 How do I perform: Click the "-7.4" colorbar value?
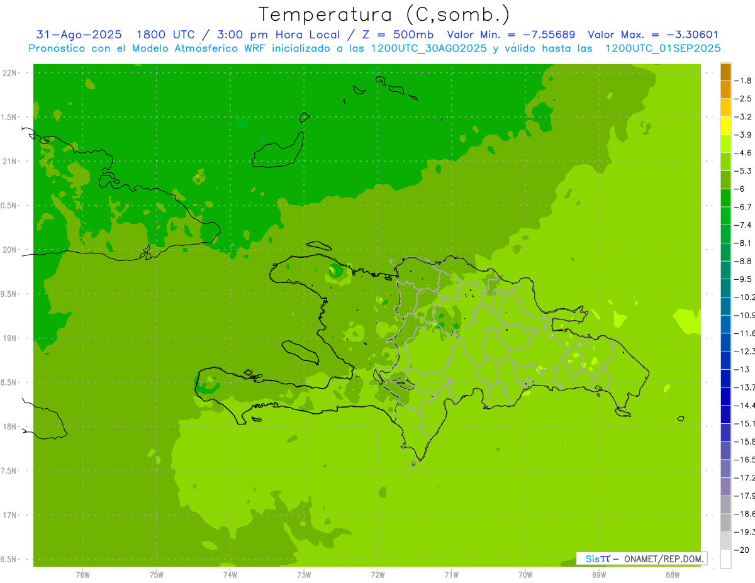point(744,225)
